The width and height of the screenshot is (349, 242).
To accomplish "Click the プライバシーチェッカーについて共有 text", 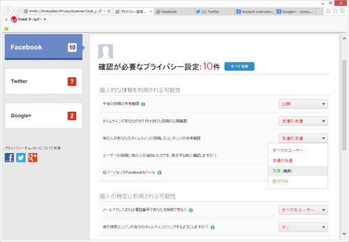I will pyautogui.click(x=33, y=148).
